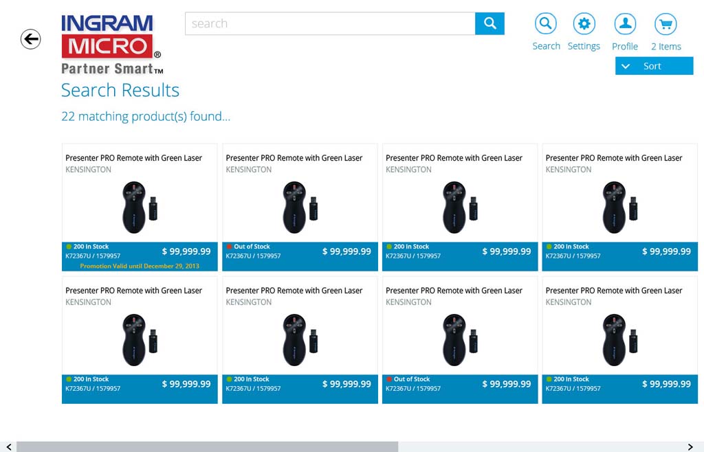Screen dimensions: 704x452
Task: Click the back arrow icon
Action: coord(31,39)
